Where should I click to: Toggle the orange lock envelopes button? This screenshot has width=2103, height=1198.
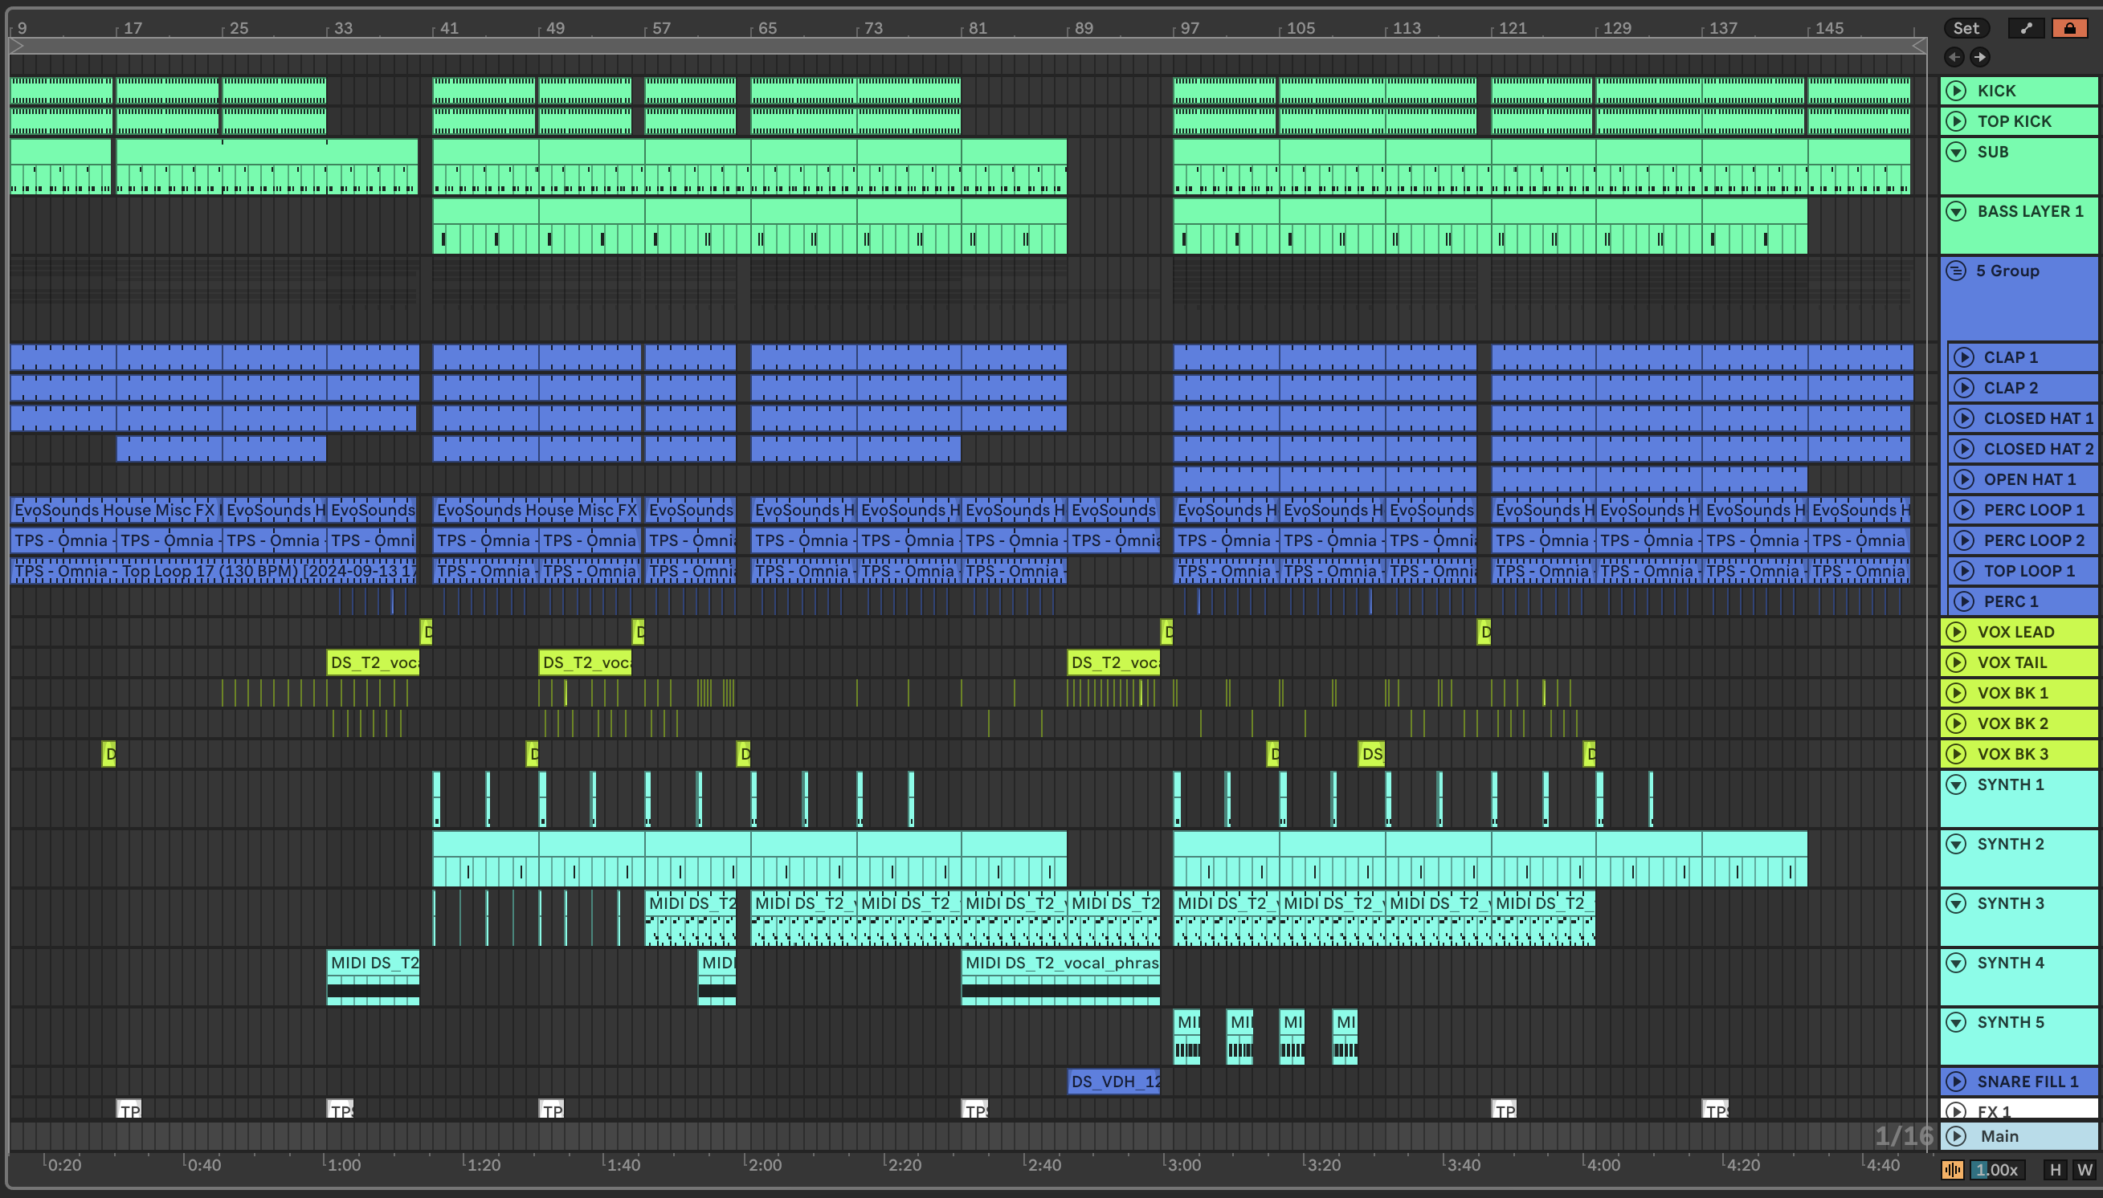[x=2069, y=28]
